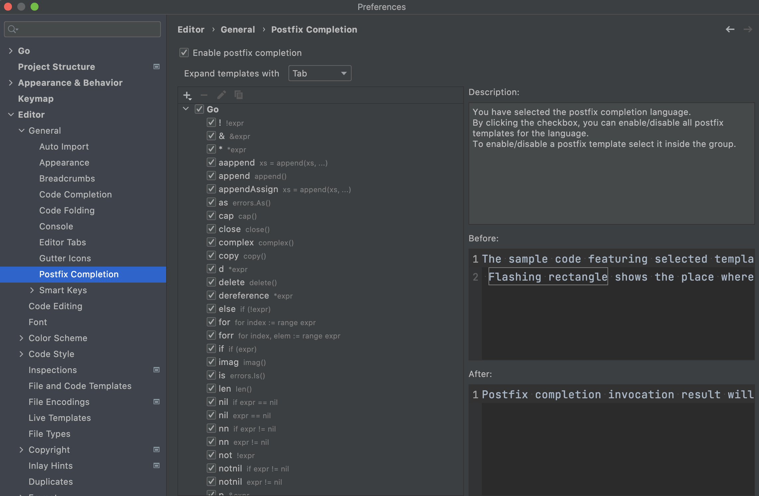Open the Live Templates settings page
The width and height of the screenshot is (759, 496).
[x=59, y=418]
